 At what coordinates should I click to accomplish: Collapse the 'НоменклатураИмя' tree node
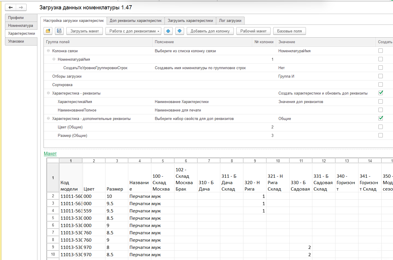[54, 59]
